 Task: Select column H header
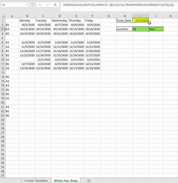tap(125, 16)
